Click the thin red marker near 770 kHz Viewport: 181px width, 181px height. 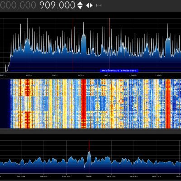(73, 45)
